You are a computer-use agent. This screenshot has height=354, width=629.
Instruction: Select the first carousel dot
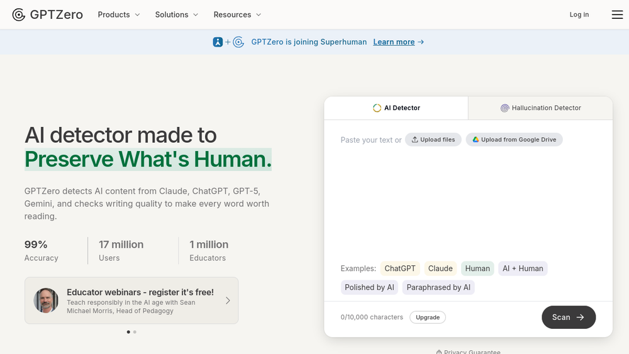(x=128, y=332)
